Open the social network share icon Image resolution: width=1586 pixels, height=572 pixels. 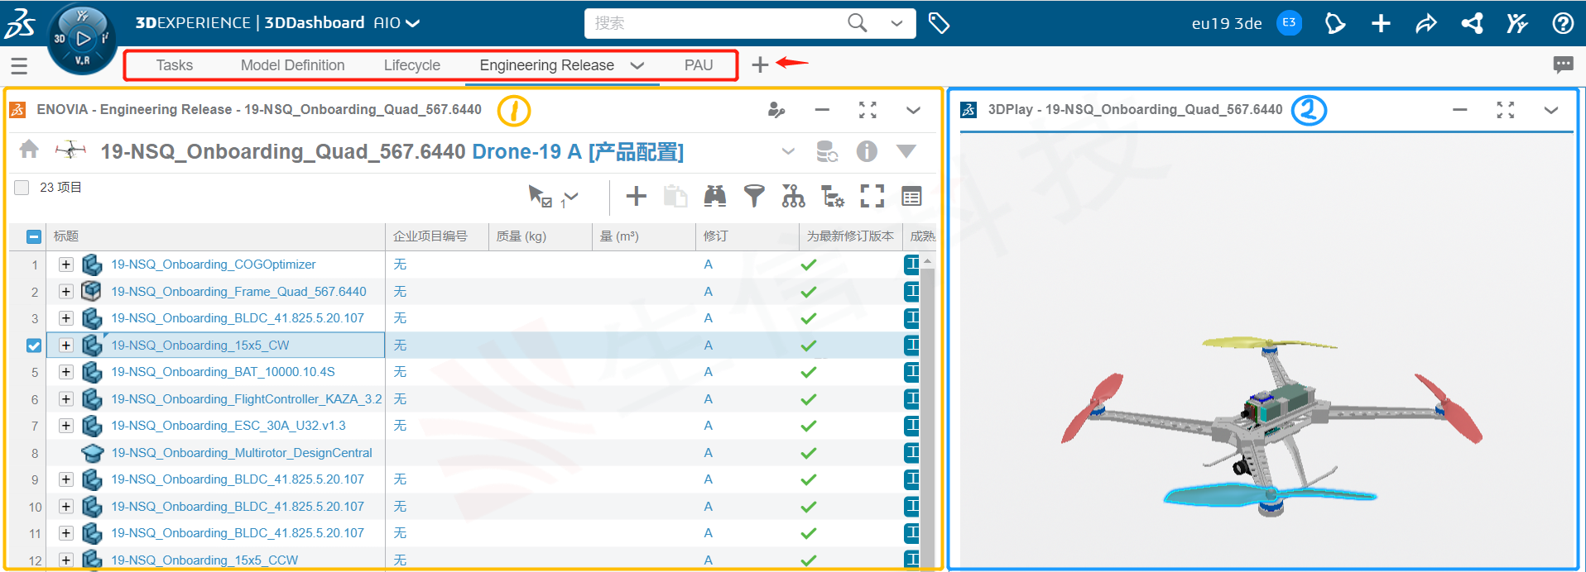coord(1472,23)
